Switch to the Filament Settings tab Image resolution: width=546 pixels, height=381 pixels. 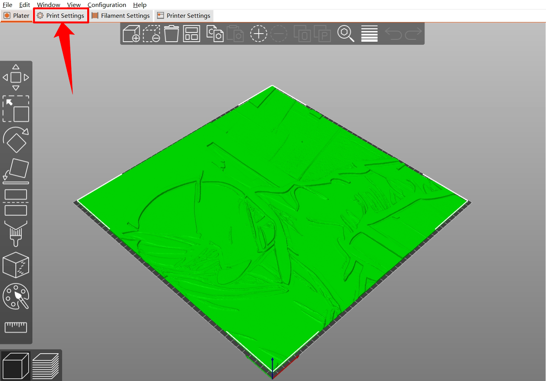[121, 15]
